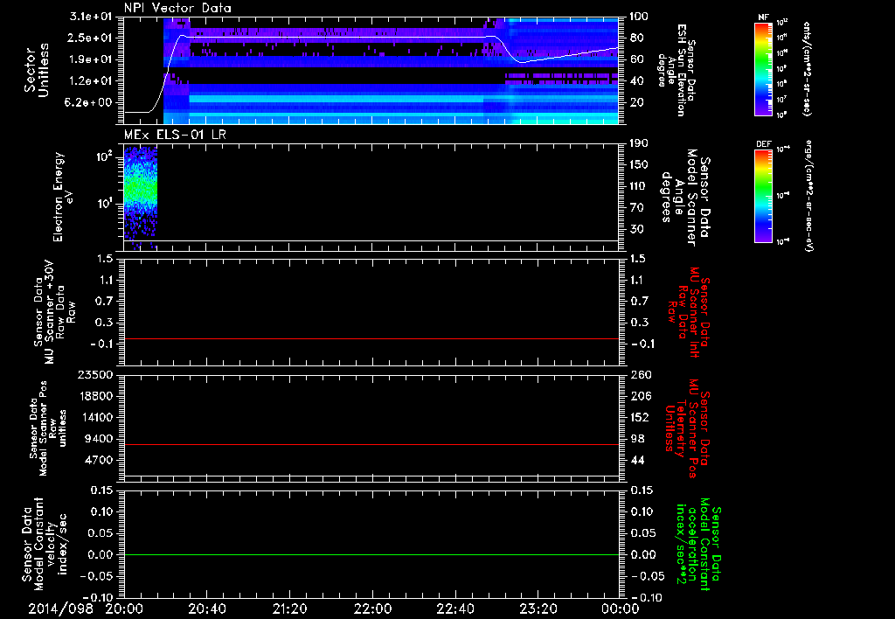Click the '98' telemetry axis value
The height and width of the screenshot is (619, 895).
(637, 439)
